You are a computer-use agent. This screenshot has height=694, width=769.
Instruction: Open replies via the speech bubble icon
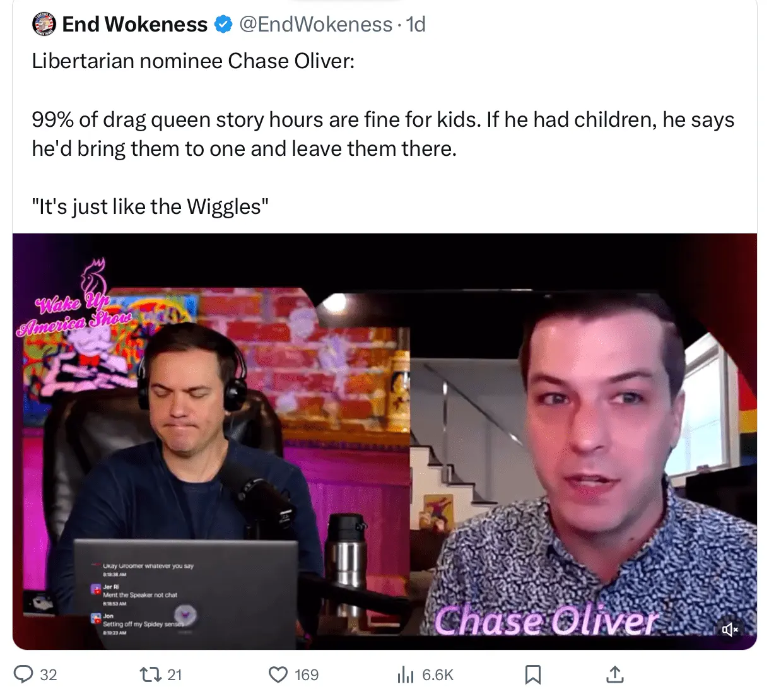tap(23, 674)
